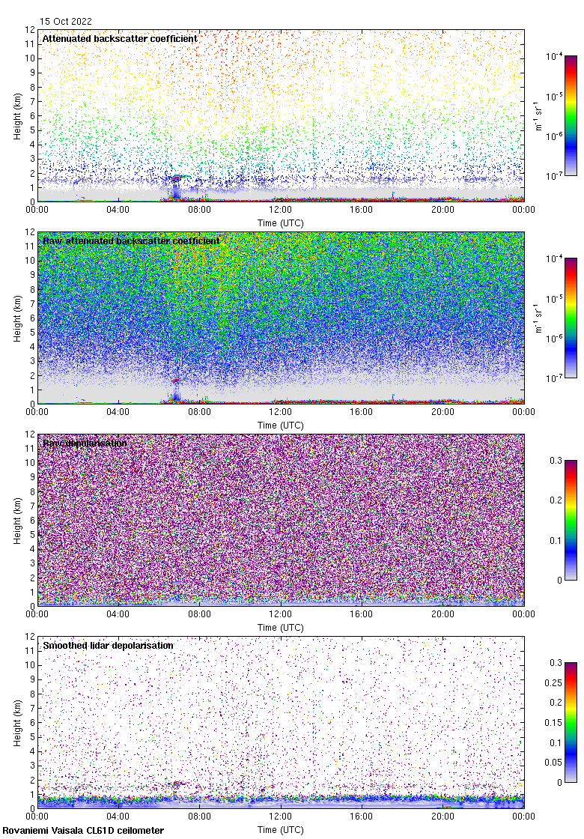
Task: Click the smoothed lidar depolarisation colorbar
Action: tap(571, 722)
